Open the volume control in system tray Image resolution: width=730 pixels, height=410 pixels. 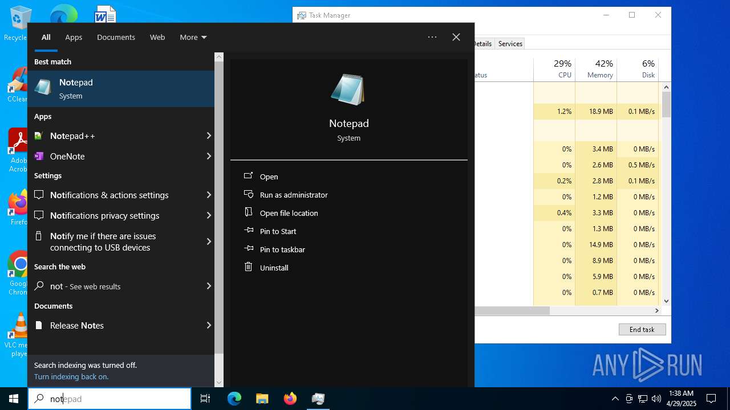tap(656, 399)
